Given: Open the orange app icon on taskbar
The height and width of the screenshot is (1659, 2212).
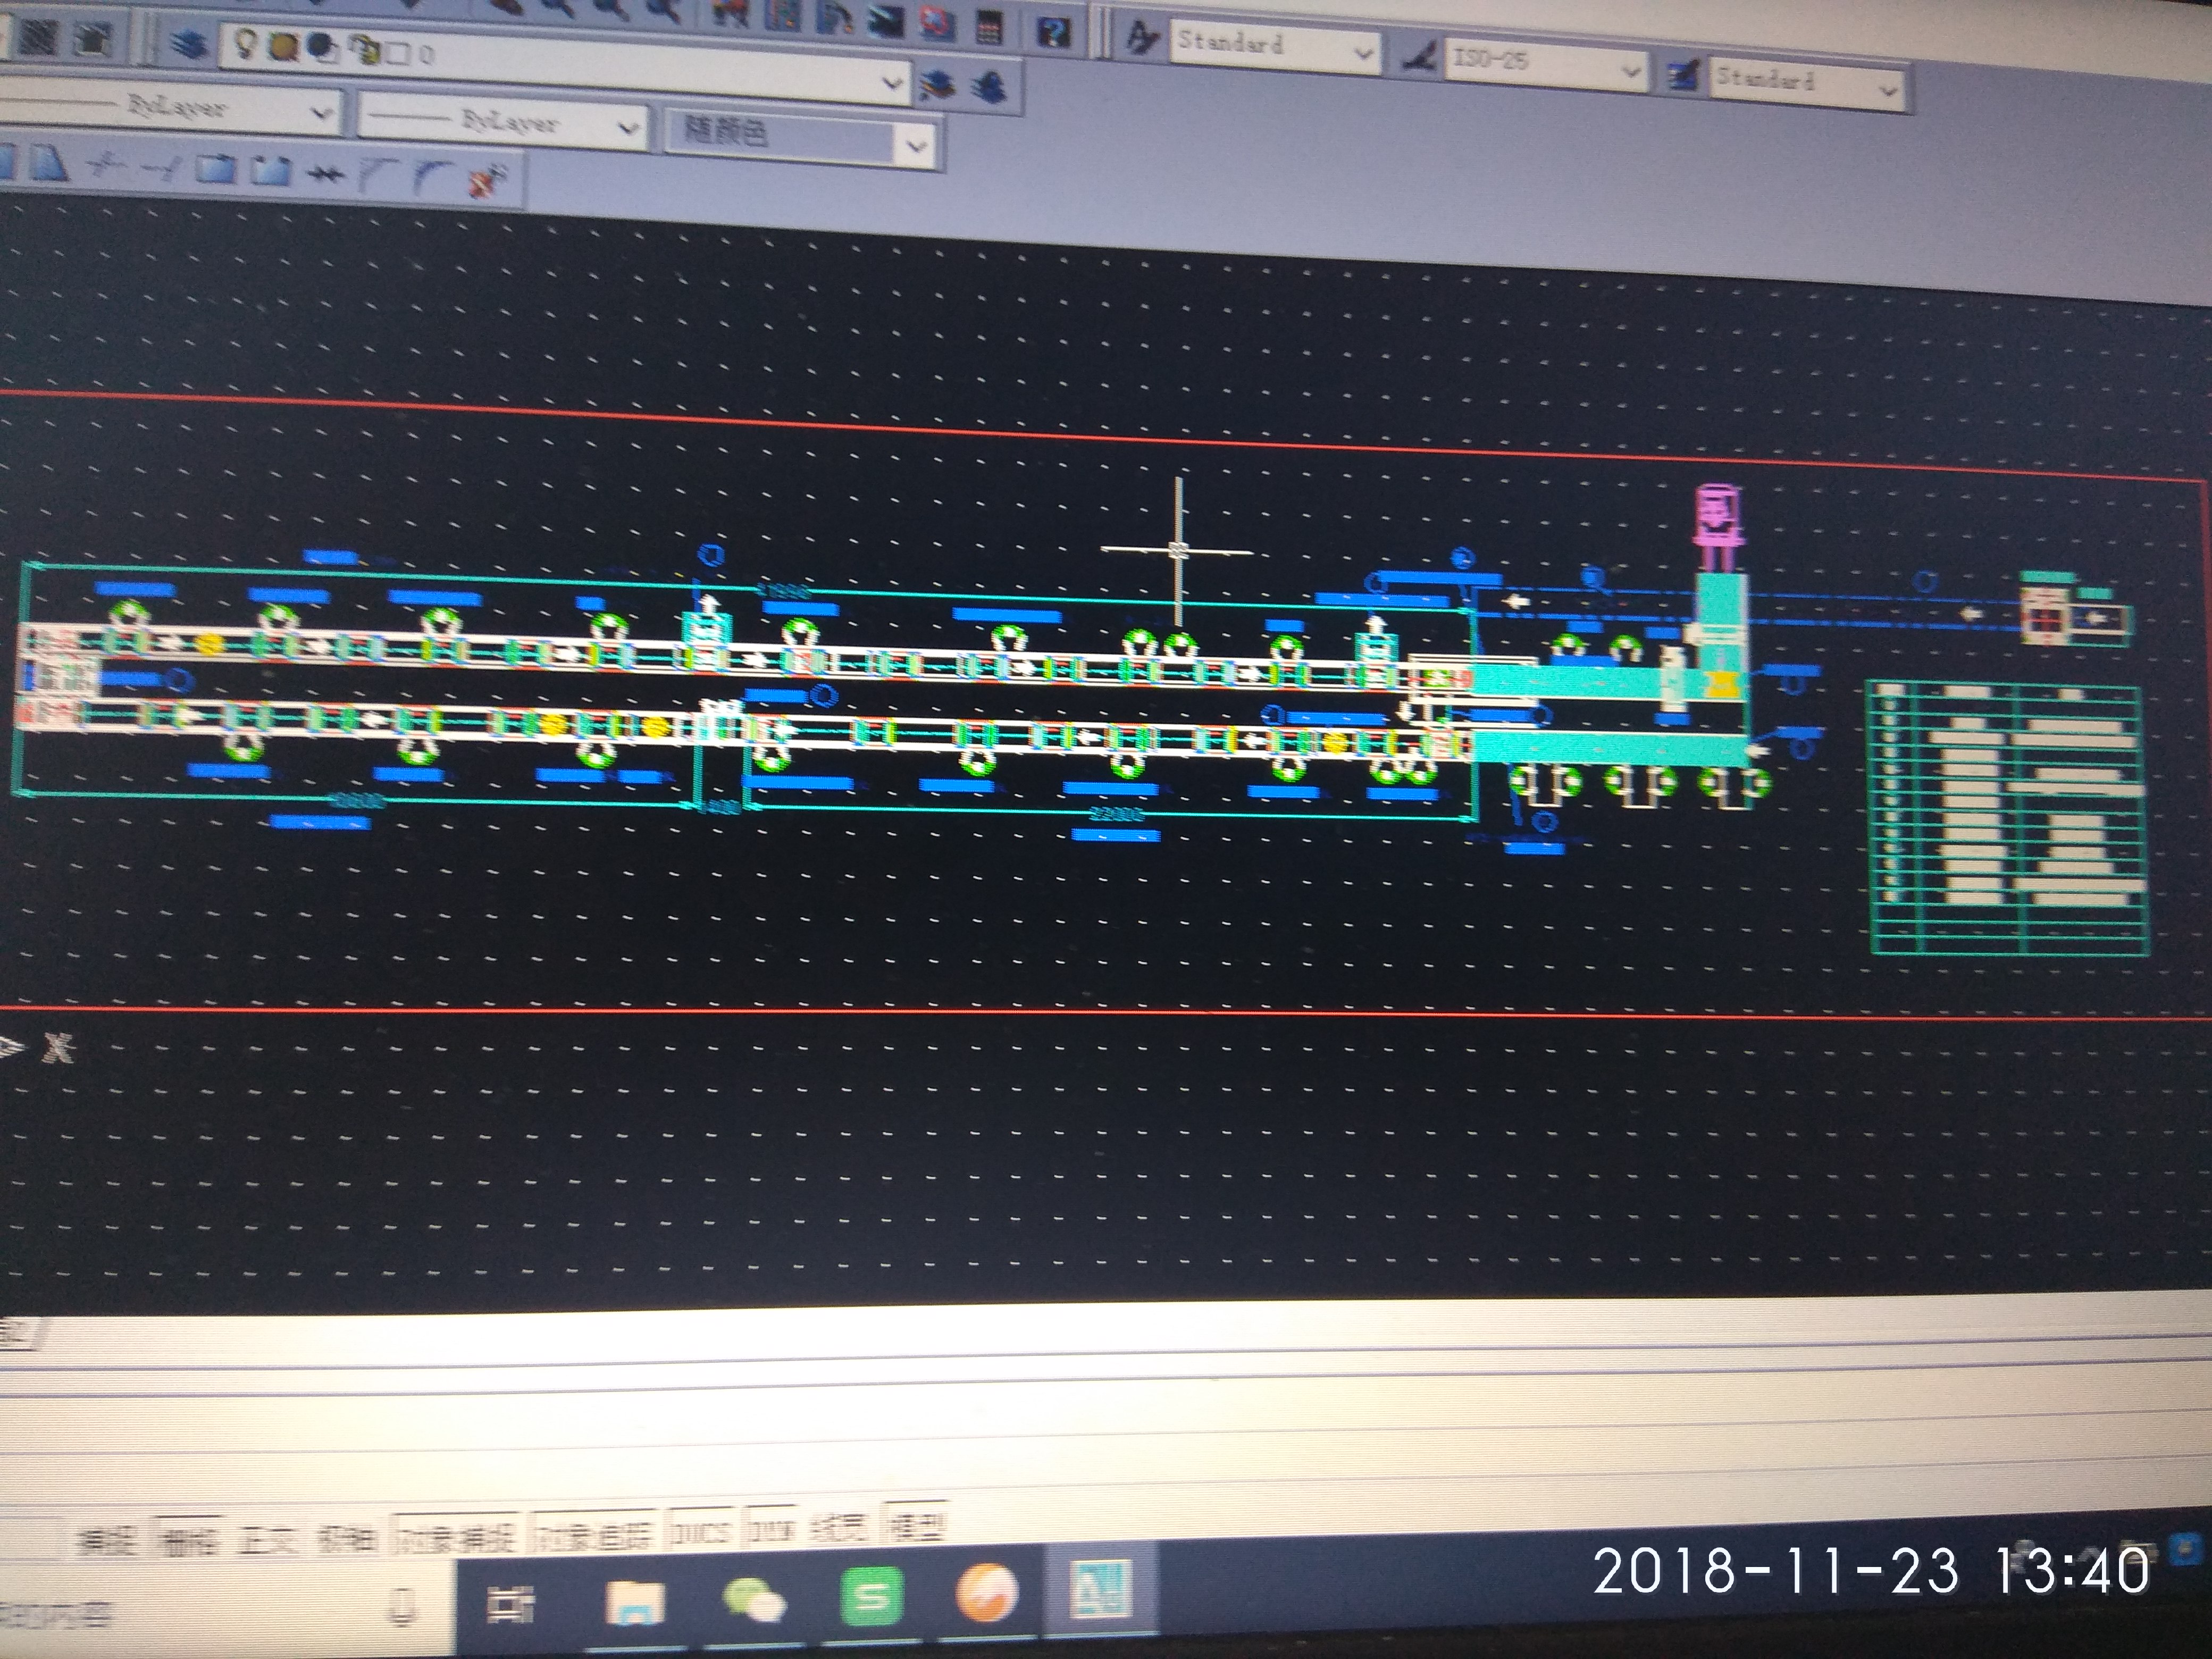Looking at the screenshot, I should point(987,1592).
